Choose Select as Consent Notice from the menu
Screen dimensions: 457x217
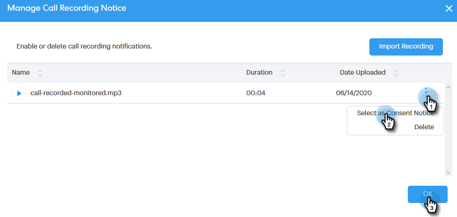(395, 113)
